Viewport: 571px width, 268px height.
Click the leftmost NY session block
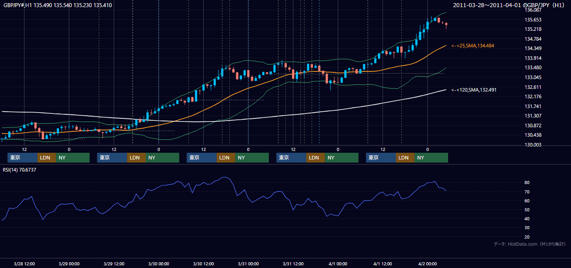tap(73, 158)
